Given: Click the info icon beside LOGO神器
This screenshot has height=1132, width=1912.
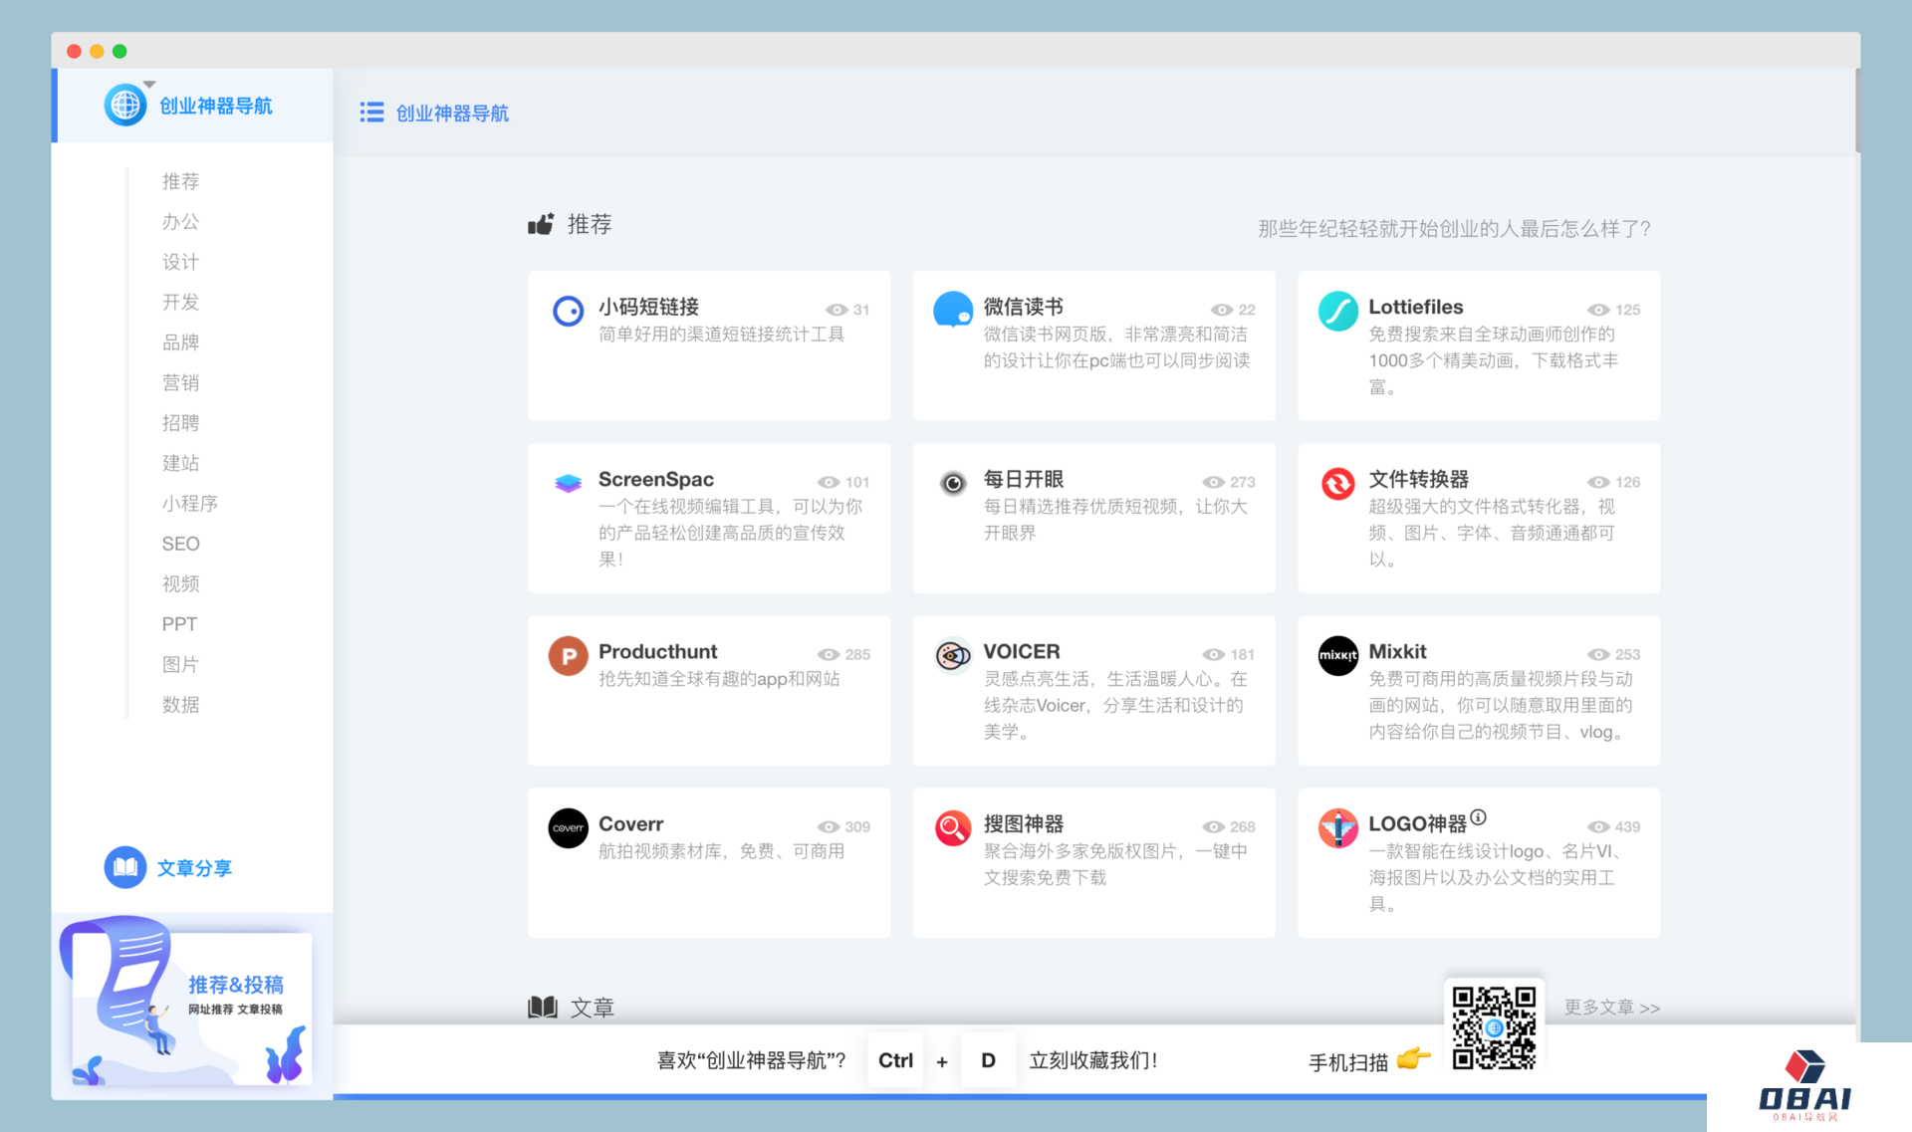Looking at the screenshot, I should click(x=1479, y=816).
